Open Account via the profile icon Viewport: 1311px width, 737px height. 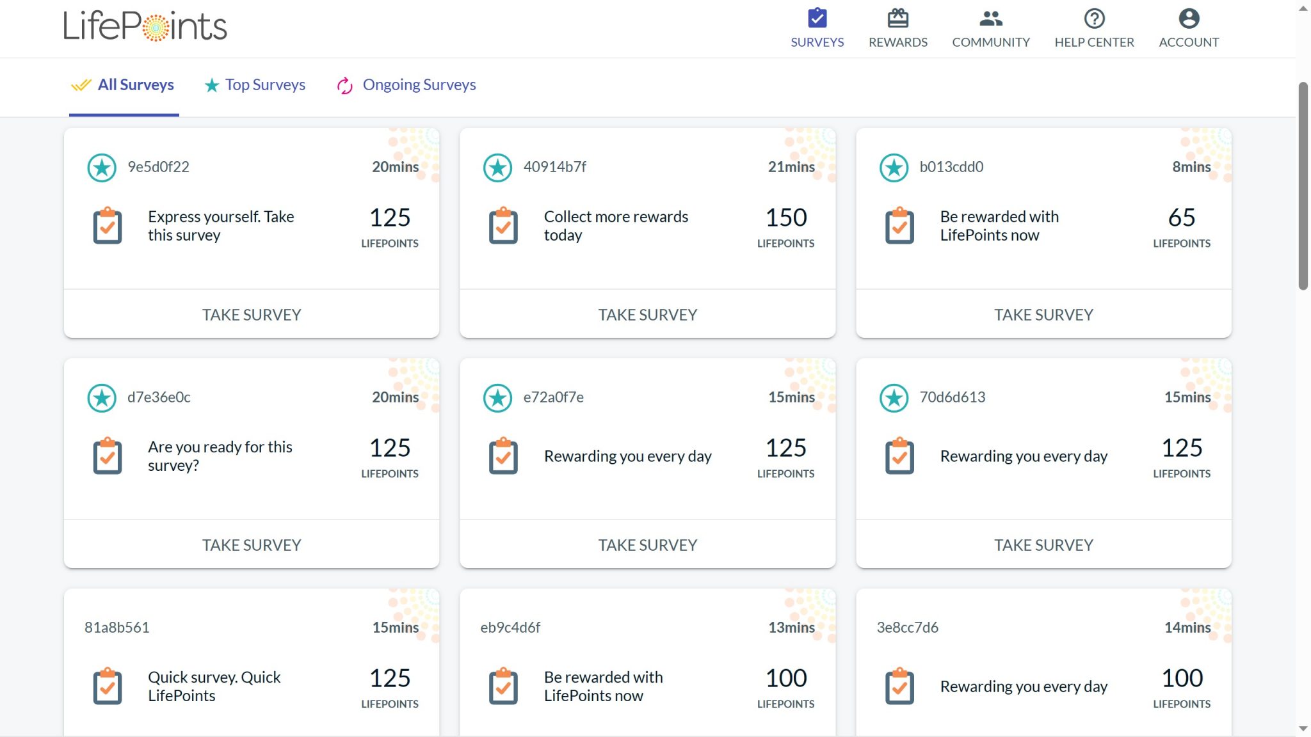[x=1189, y=19]
